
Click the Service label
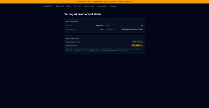[69, 25]
